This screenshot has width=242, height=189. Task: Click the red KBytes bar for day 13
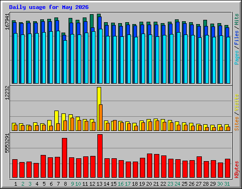(100, 156)
